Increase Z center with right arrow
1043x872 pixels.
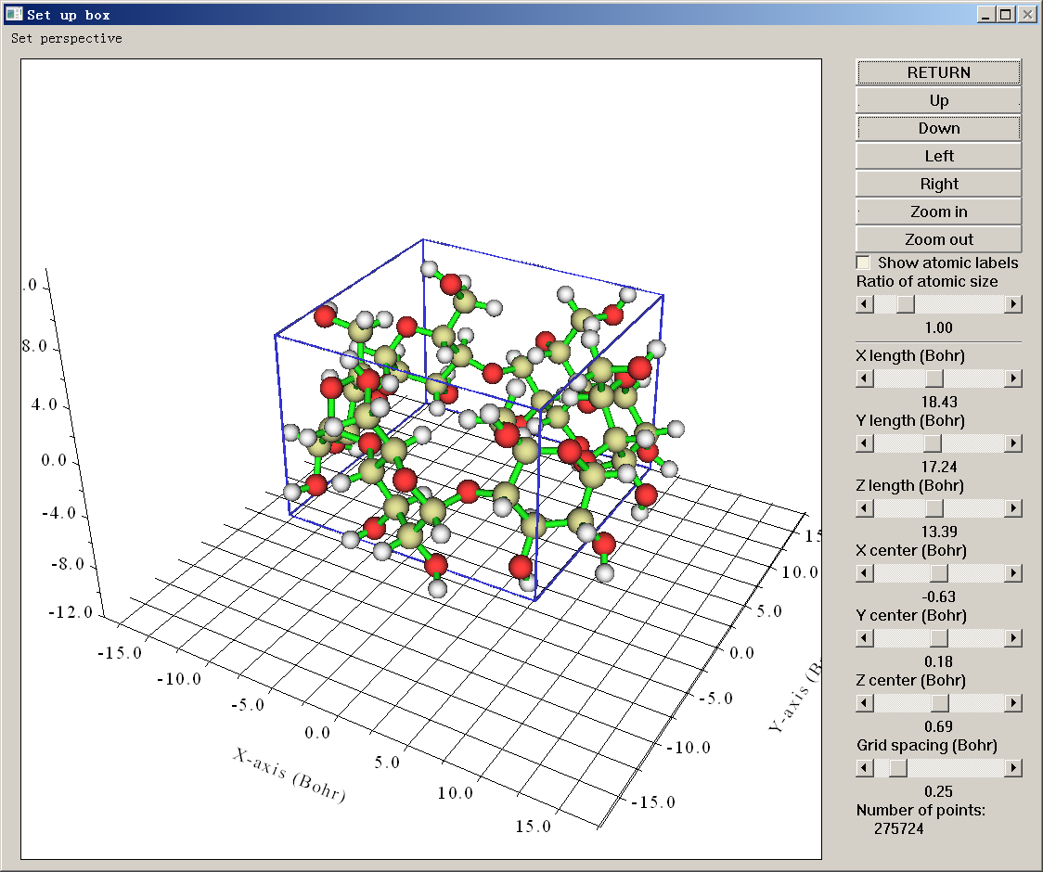coord(1013,703)
